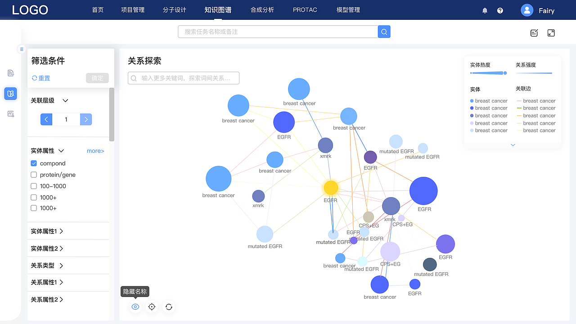Image resolution: width=576 pixels, height=324 pixels.
Task: Collapse the 实体属性 section chevron
Action: click(x=61, y=151)
